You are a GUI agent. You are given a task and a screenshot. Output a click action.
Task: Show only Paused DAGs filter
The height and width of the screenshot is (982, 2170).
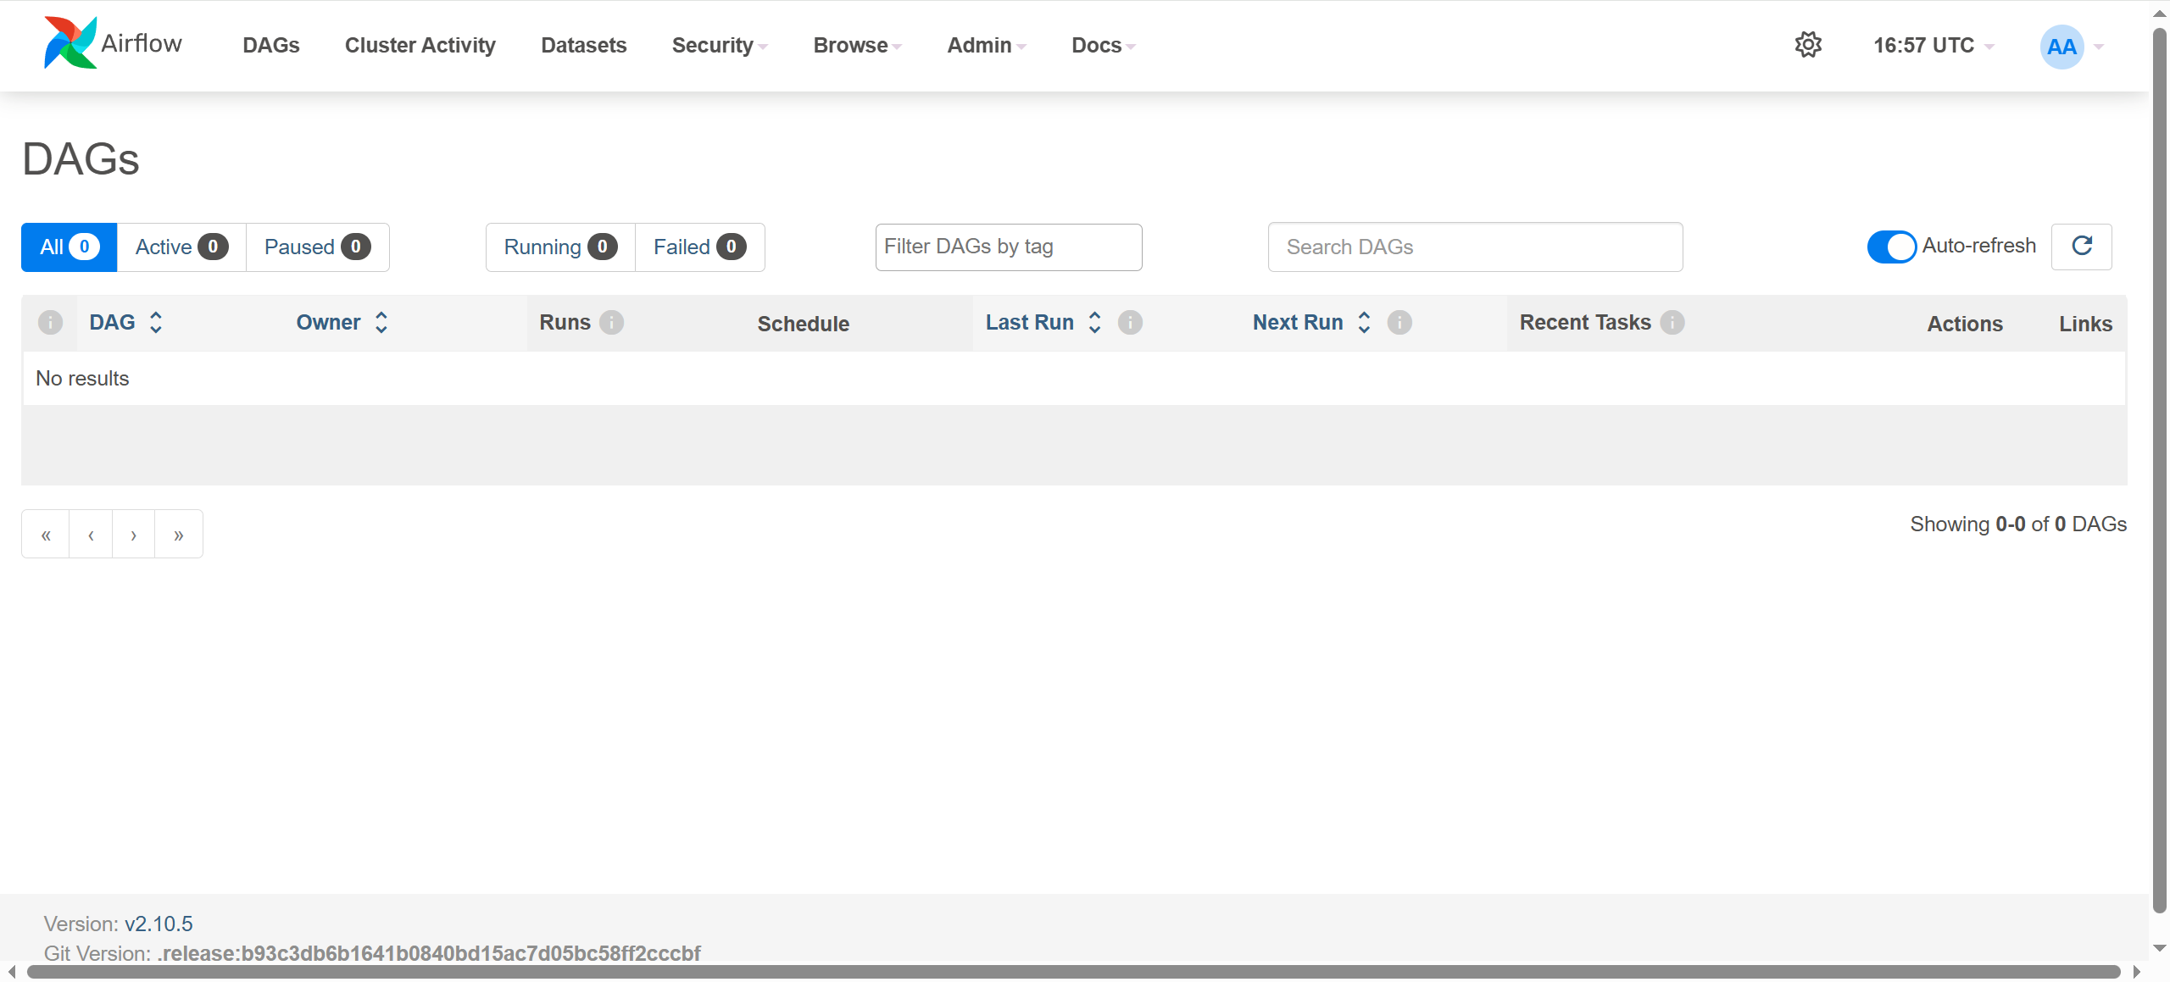(x=317, y=247)
